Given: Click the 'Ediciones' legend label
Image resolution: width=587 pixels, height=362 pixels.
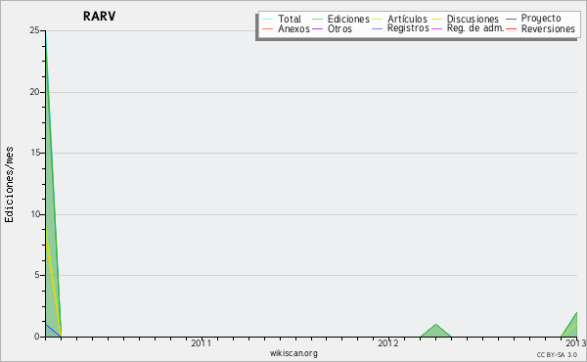Looking at the screenshot, I should tap(348, 20).
